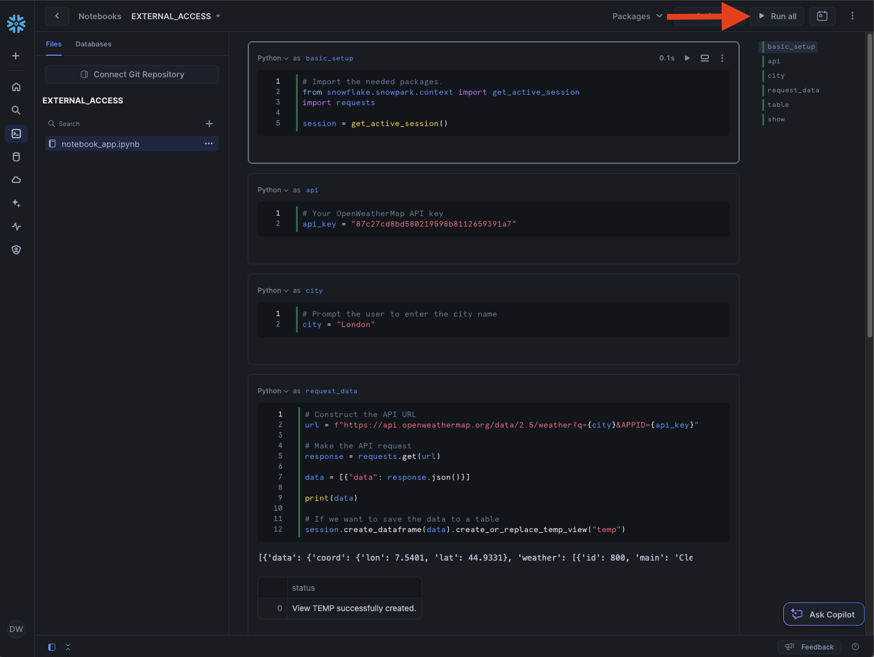Click the Snowflake logo icon
Viewport: 874px width, 657px height.
[16, 24]
